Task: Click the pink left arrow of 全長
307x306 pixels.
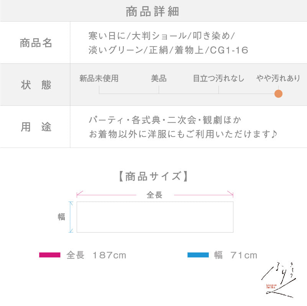Action: click(106, 194)
